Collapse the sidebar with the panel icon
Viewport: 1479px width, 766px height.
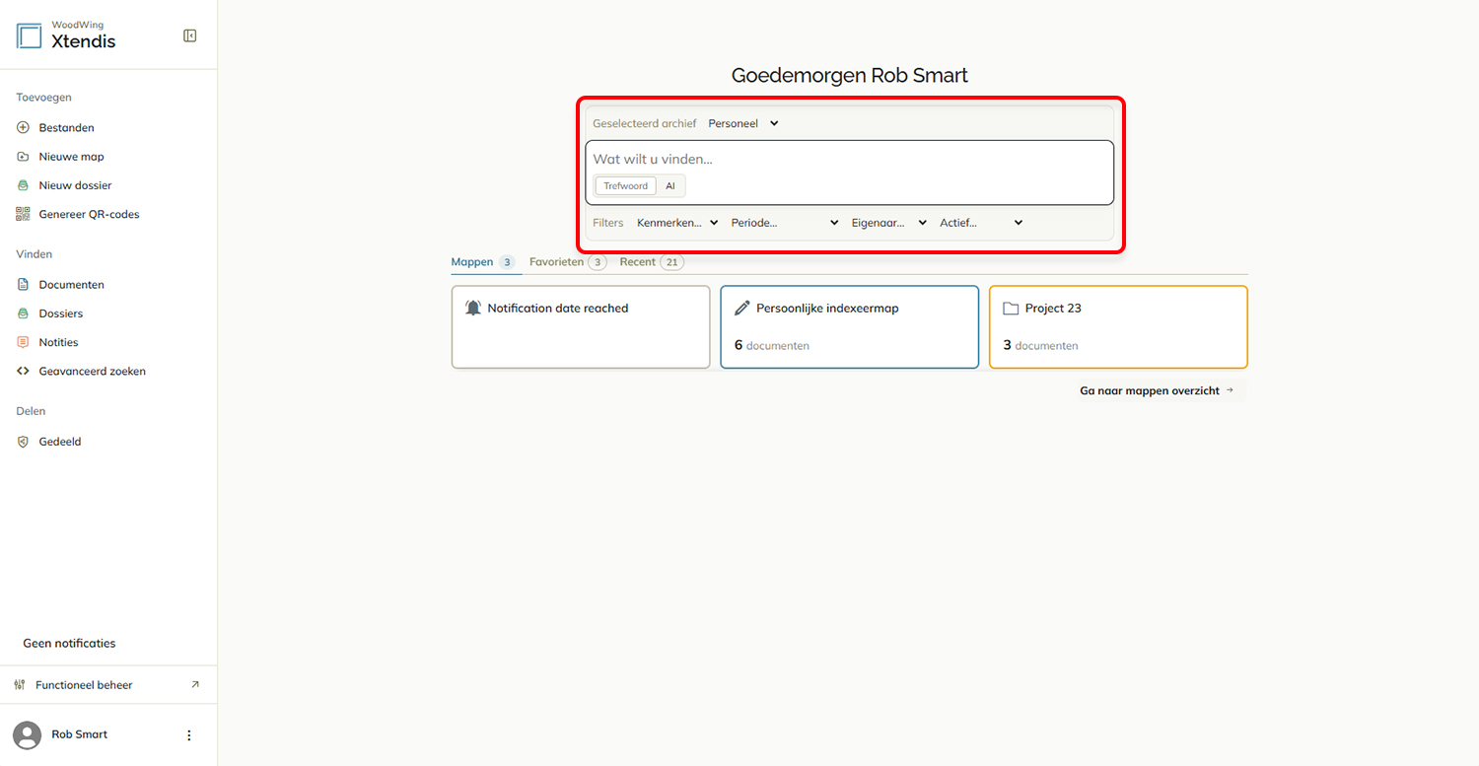tap(190, 35)
